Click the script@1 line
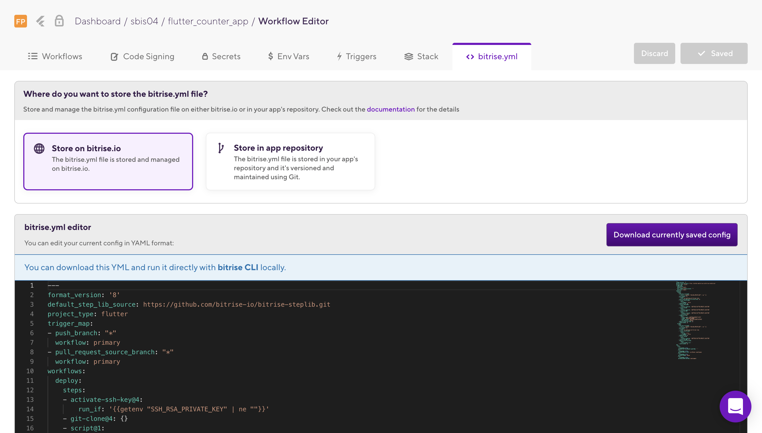This screenshot has height=433, width=762. (84, 428)
